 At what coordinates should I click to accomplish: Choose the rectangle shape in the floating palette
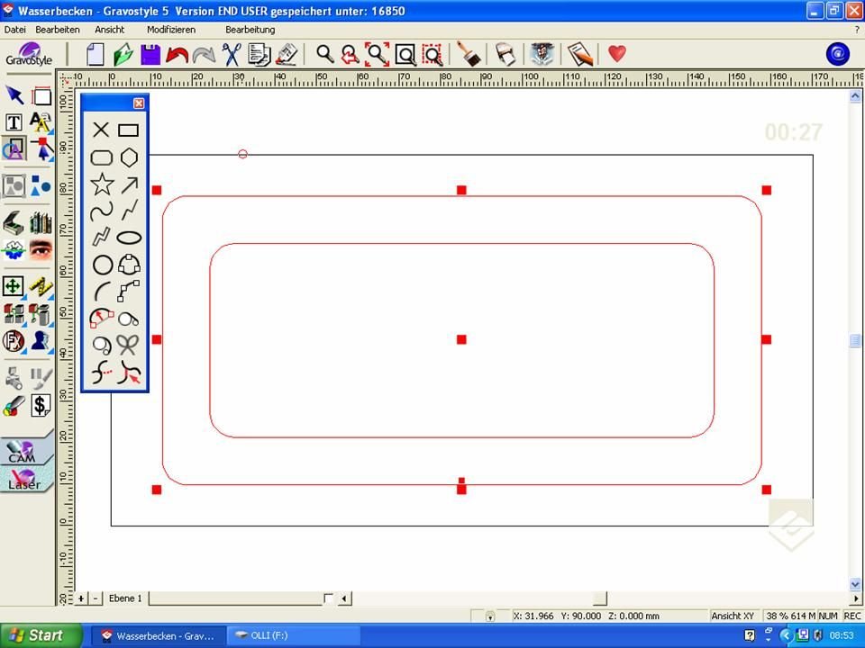[x=128, y=130]
